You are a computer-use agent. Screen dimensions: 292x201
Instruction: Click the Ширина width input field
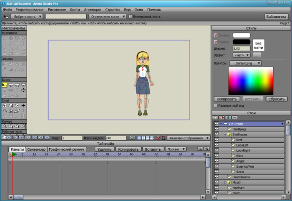(x=241, y=49)
